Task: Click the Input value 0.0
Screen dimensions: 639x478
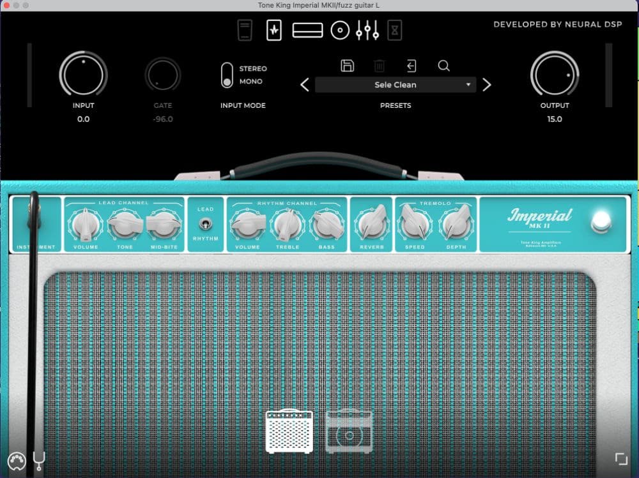Action: click(84, 119)
